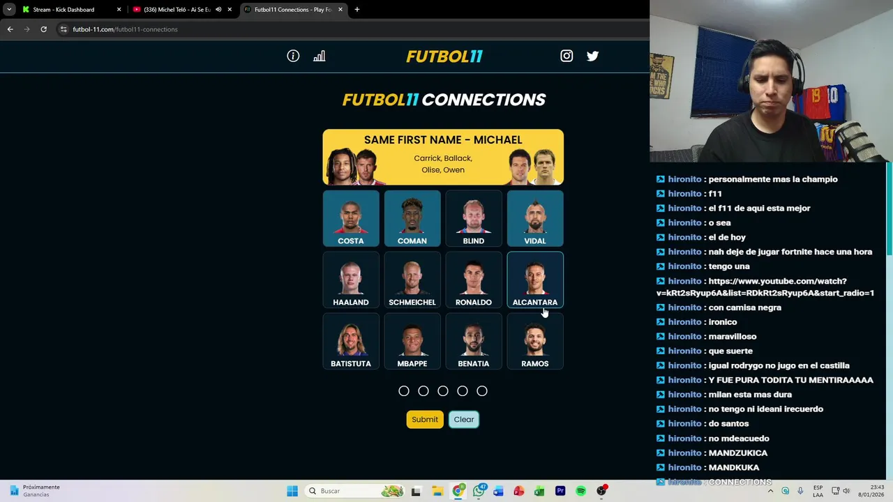Viewport: 893px width, 502px height.
Task: Select the HAALAND player card
Action: (x=351, y=280)
